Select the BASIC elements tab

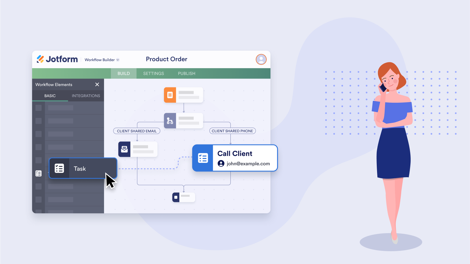point(50,96)
